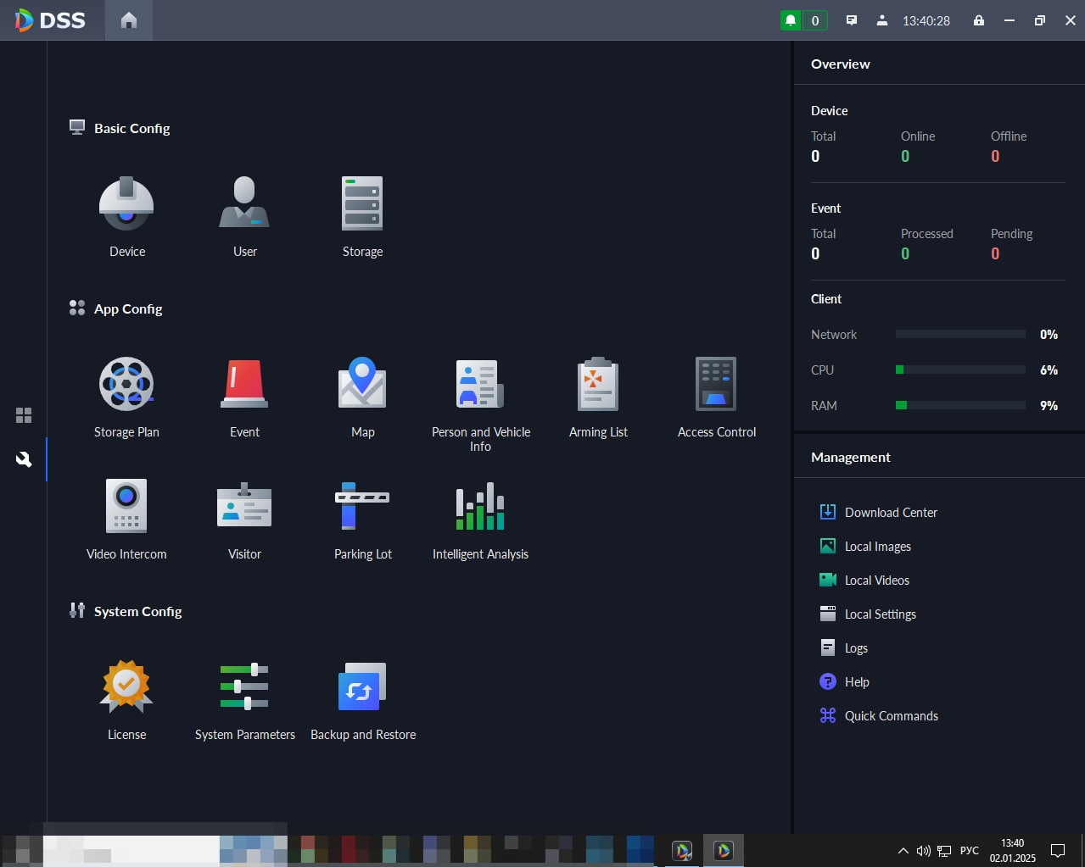Open the volume control in system tray
This screenshot has height=867, width=1085.
923,850
